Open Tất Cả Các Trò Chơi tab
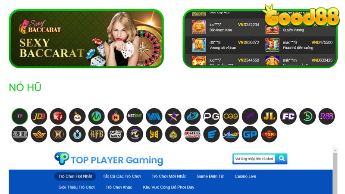This screenshot has height=194, width=345. pyautogui.click(x=122, y=176)
